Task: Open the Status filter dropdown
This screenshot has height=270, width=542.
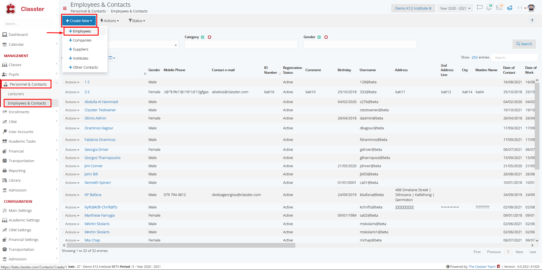Action: [137, 21]
